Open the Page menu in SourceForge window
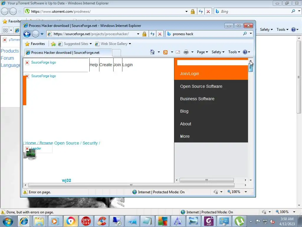The height and width of the screenshot is (227, 302). point(202,52)
